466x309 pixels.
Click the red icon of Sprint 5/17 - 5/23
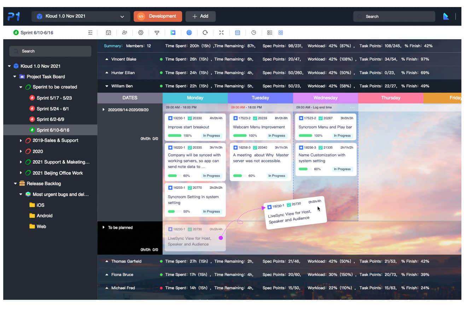[32, 98]
